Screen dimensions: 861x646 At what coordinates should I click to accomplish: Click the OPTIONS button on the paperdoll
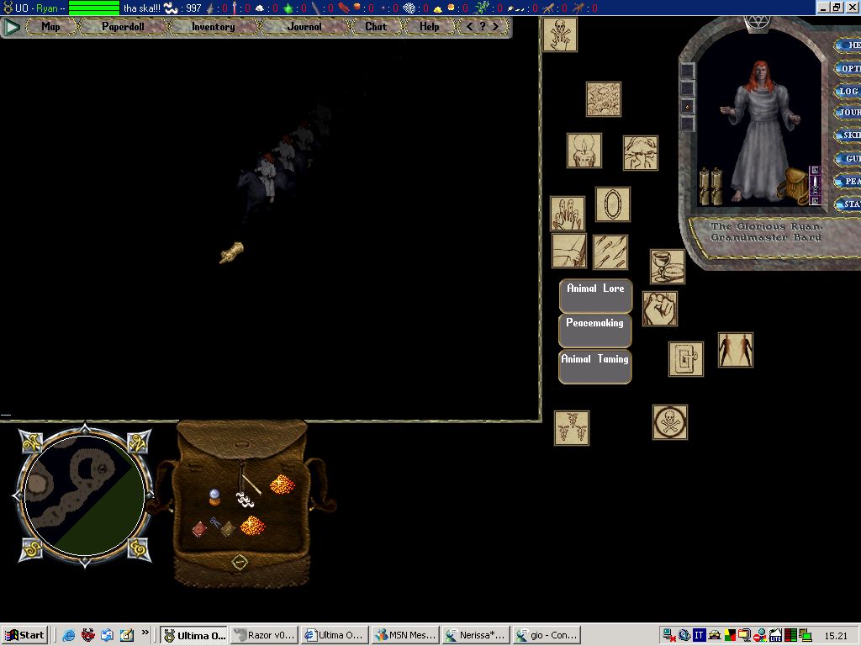click(x=848, y=68)
